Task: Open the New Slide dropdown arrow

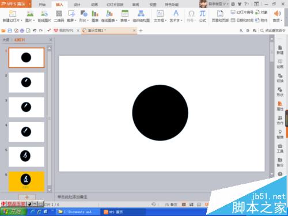Action: tap(21, 20)
